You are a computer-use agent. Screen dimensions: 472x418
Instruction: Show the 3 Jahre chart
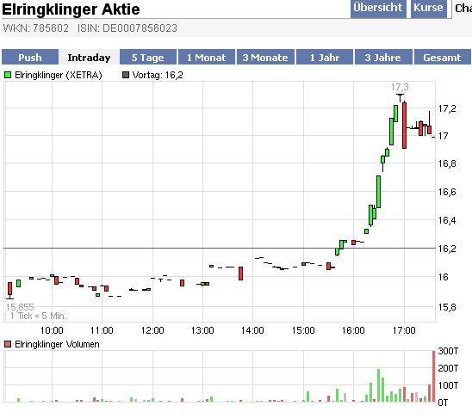383,58
